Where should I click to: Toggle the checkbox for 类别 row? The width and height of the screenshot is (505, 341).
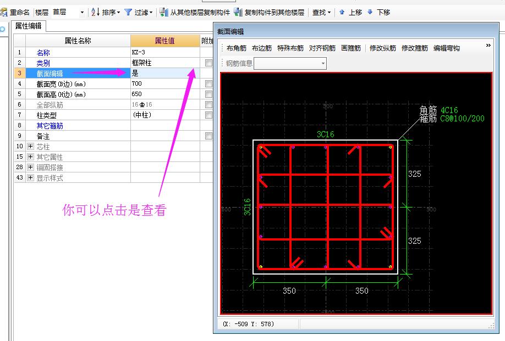pyautogui.click(x=208, y=63)
